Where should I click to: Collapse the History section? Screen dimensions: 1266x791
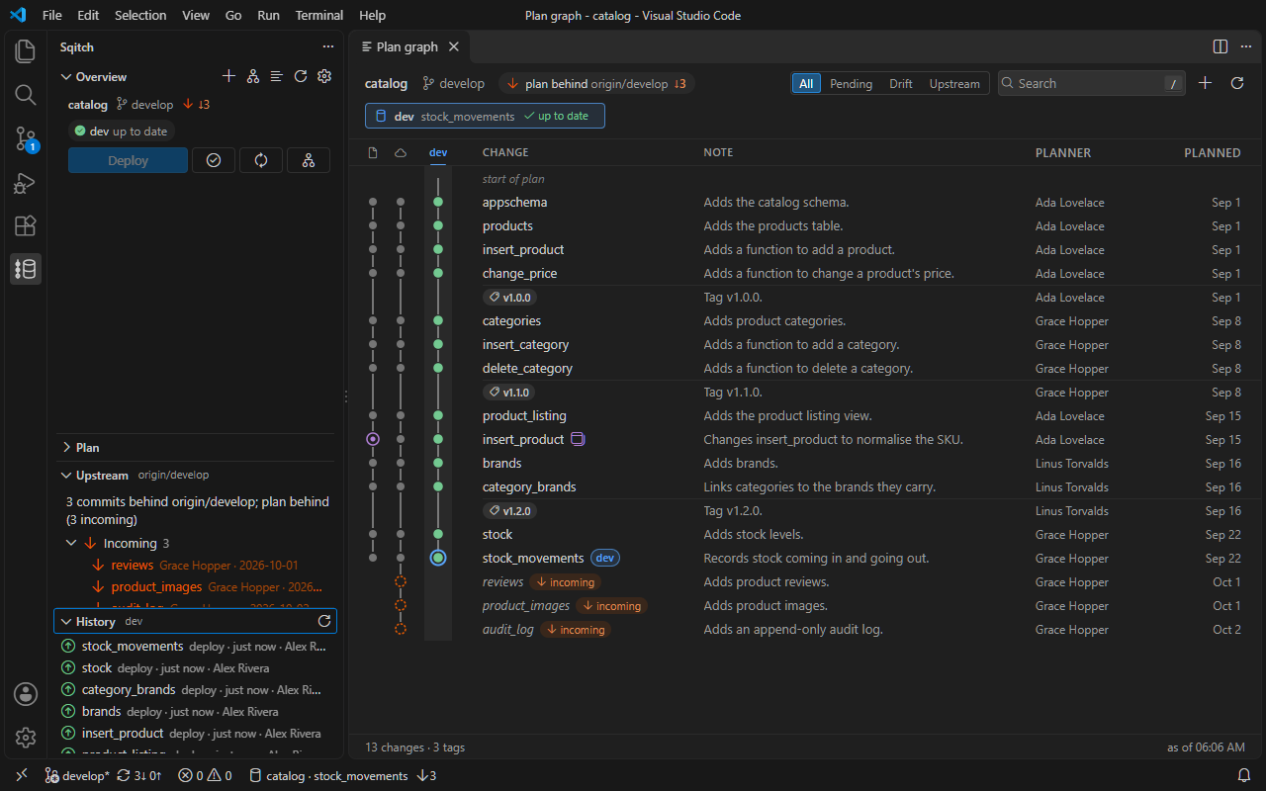[x=66, y=621]
